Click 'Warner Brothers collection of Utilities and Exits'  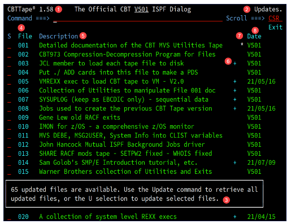click(x=125, y=172)
